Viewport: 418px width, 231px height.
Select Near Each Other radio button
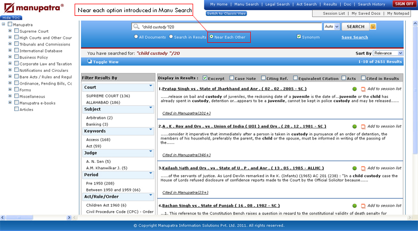[x=212, y=37]
